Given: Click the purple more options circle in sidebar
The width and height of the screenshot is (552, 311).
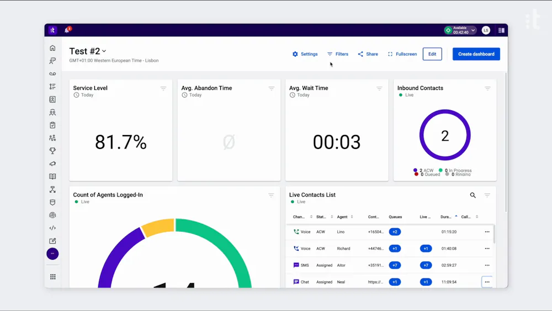Looking at the screenshot, I should click(x=52, y=254).
